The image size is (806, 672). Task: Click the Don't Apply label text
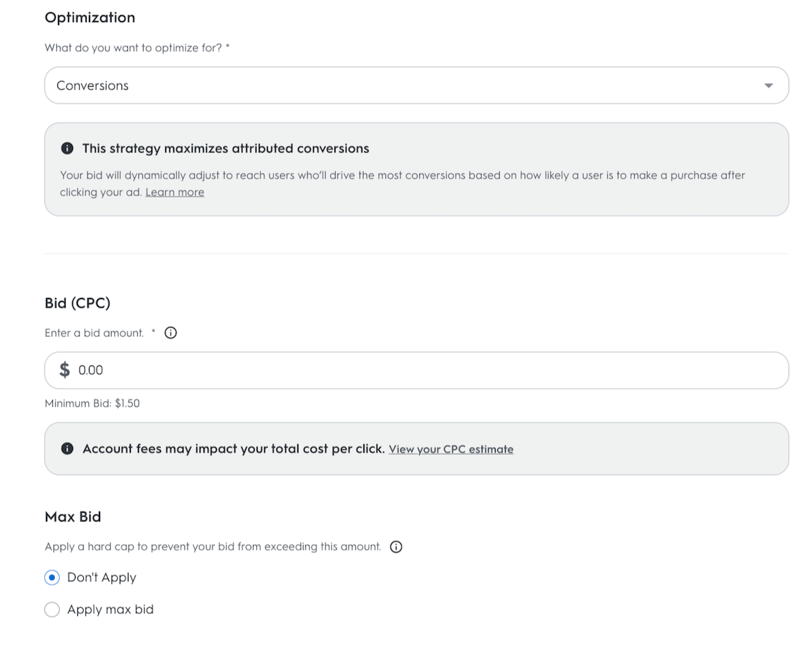click(x=101, y=578)
